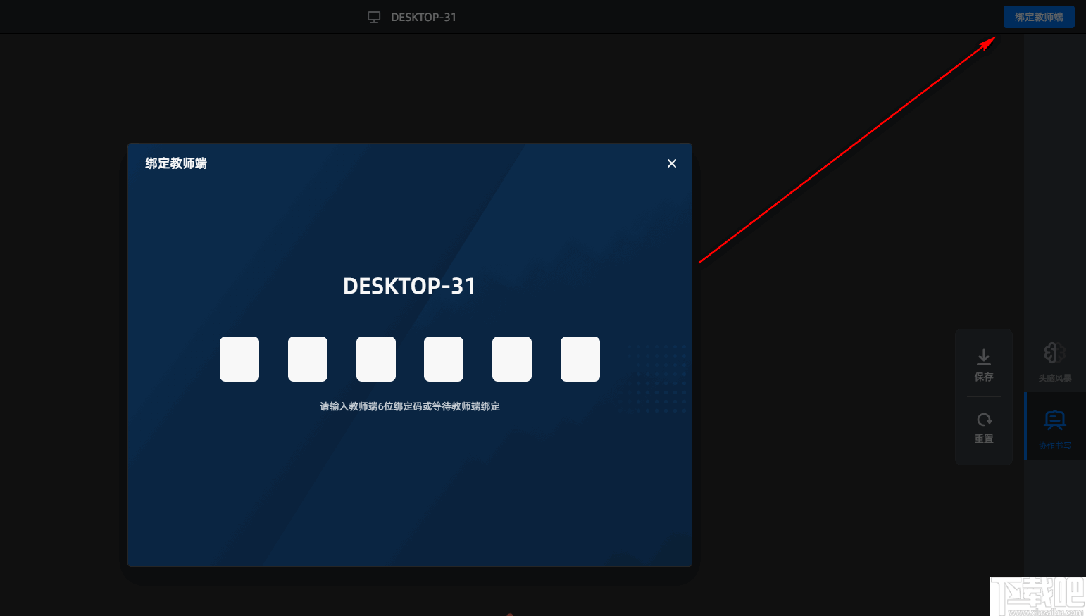
Task: Click the third binding code digit box
Action: tap(376, 359)
